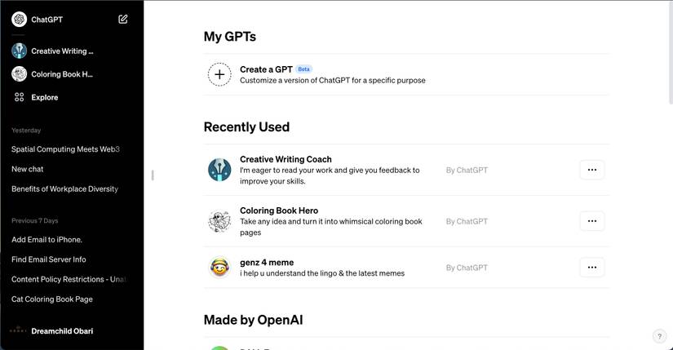The height and width of the screenshot is (350, 673).
Task: Click the Create a GPT plus icon
Action: (x=219, y=74)
